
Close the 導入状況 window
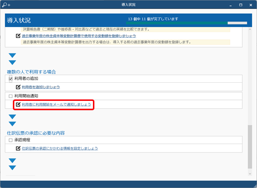pos(251,5)
